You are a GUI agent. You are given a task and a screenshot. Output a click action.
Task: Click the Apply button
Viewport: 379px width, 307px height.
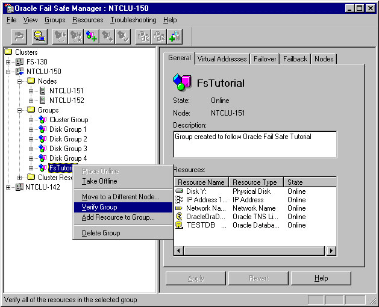tap(196, 278)
